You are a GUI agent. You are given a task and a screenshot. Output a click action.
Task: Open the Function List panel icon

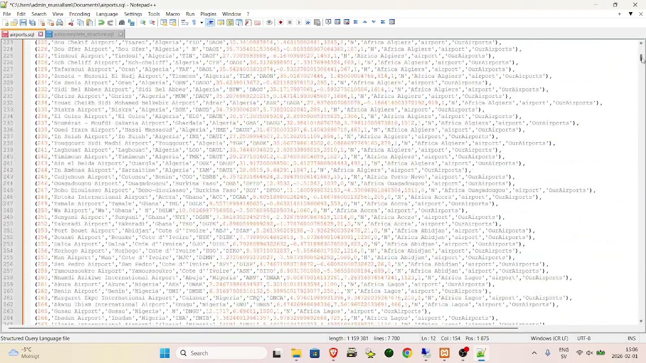[249, 22]
